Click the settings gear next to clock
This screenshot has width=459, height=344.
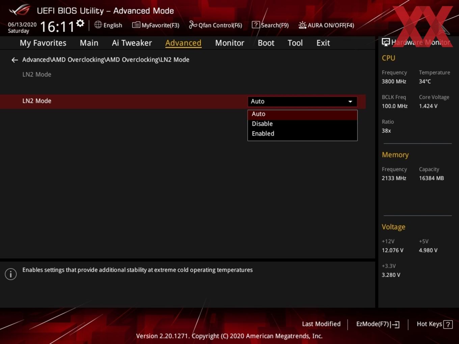coord(80,23)
